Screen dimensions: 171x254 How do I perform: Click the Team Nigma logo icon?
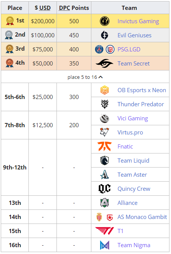click(x=105, y=245)
